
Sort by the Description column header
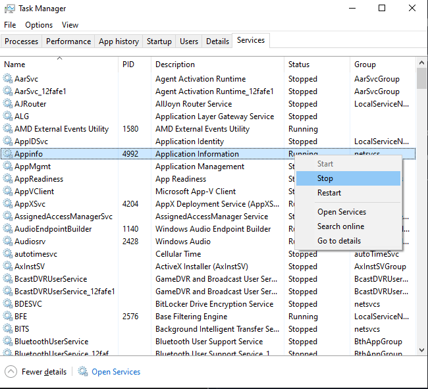pos(217,65)
